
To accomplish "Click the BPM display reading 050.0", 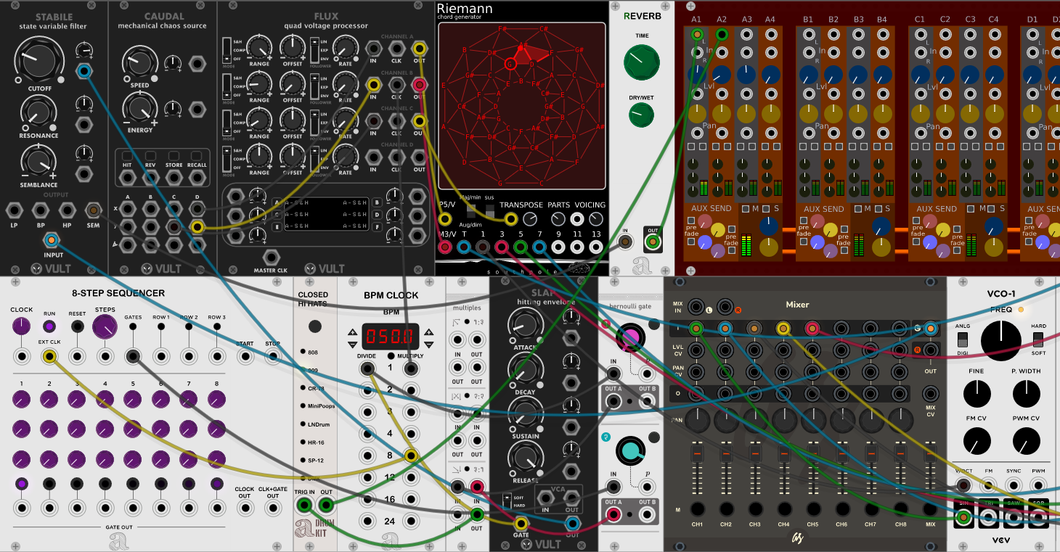I will [x=391, y=337].
